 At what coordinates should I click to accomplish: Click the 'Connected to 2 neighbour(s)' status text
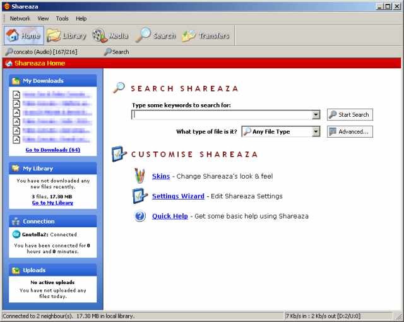[38, 316]
